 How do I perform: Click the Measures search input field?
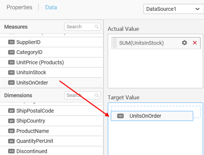point(82,27)
